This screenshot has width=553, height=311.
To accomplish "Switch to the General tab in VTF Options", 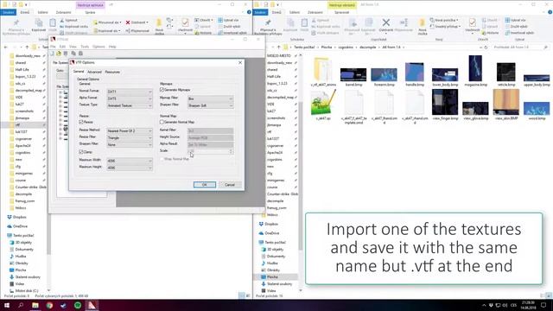I will 79,72.
